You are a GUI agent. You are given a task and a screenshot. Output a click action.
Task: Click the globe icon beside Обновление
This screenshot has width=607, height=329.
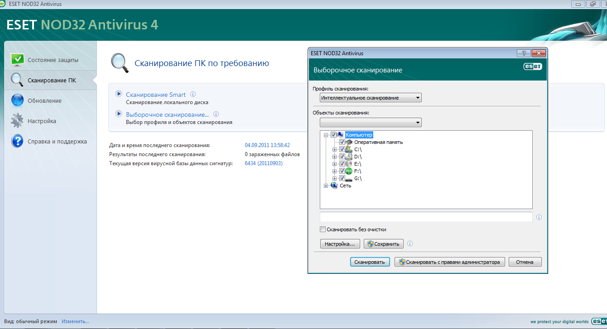pyautogui.click(x=17, y=100)
